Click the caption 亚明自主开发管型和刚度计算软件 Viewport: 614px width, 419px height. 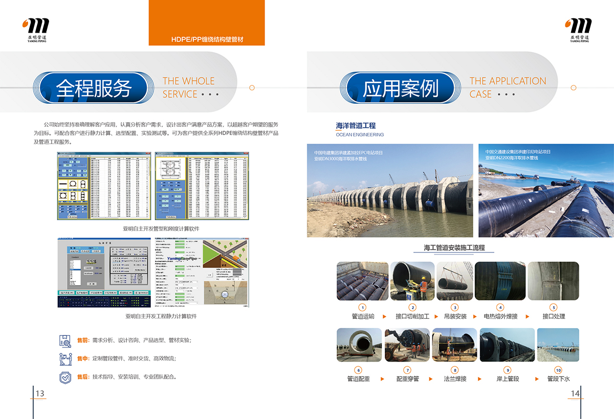click(161, 228)
